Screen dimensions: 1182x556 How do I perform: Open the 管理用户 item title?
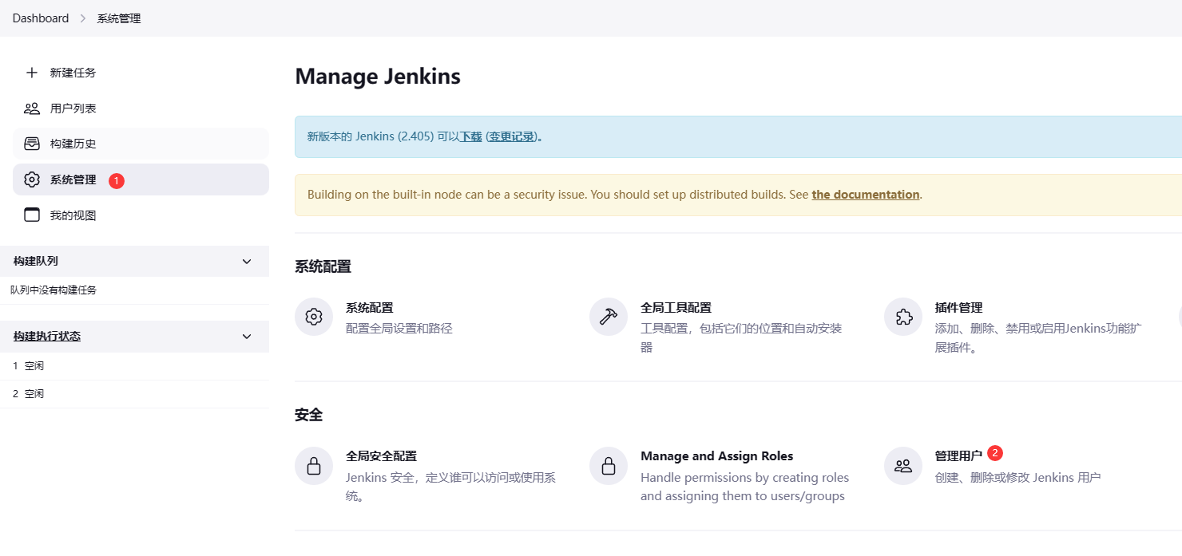(958, 456)
